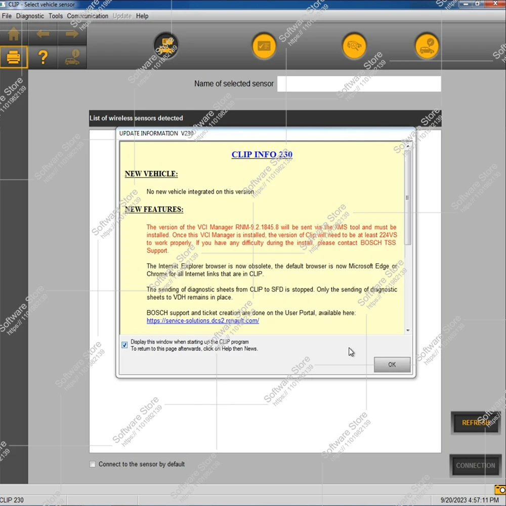
Task: Click the printer icon
Action: coord(14,58)
